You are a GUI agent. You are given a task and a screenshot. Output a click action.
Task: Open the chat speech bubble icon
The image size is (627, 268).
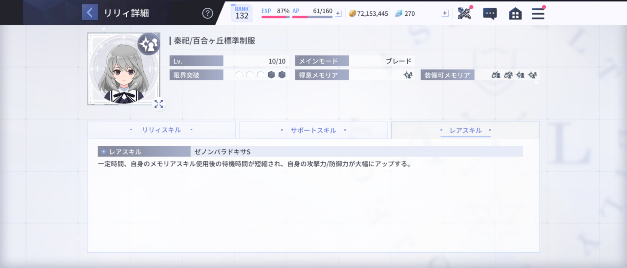tap(490, 14)
